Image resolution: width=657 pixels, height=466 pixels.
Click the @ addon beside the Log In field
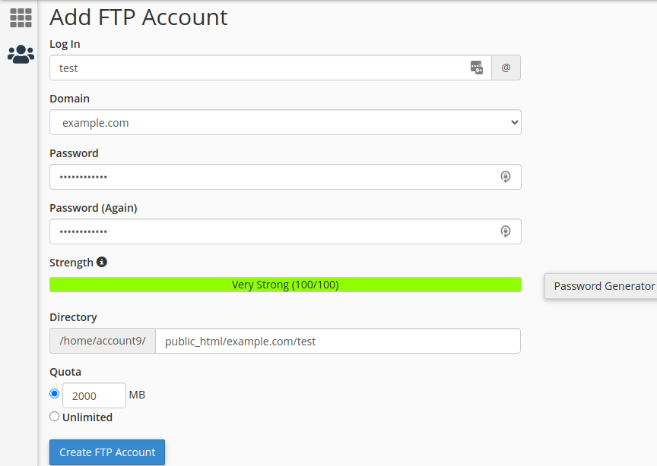[506, 68]
